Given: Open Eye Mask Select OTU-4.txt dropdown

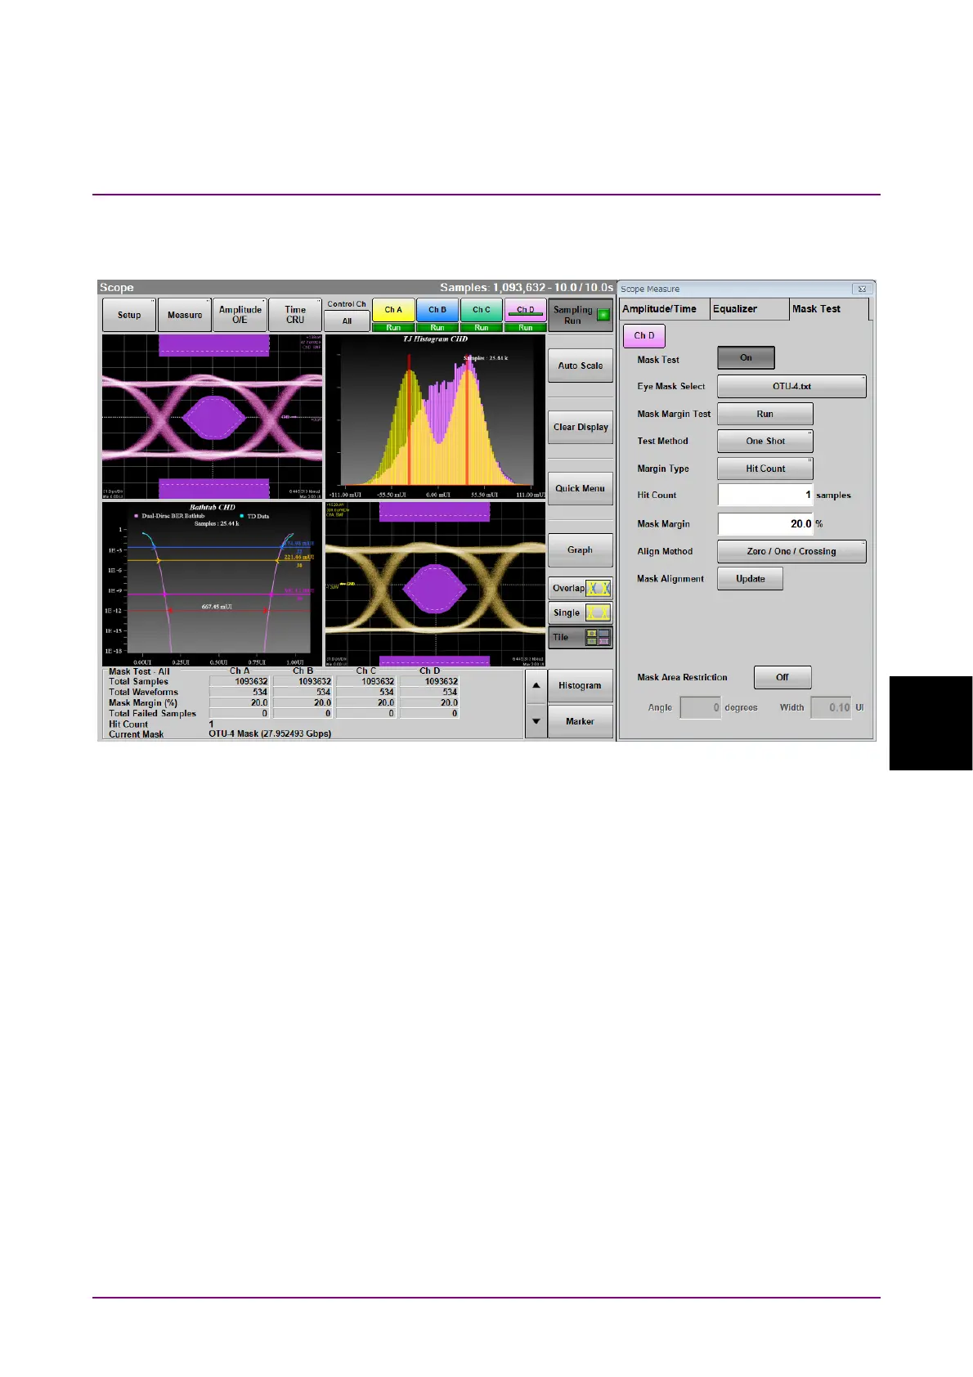Looking at the screenshot, I should tap(791, 386).
